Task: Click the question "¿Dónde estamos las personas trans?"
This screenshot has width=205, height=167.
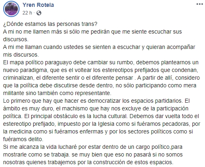Action: (x=50, y=24)
